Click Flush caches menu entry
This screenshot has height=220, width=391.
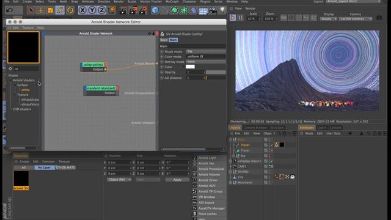click(208, 214)
